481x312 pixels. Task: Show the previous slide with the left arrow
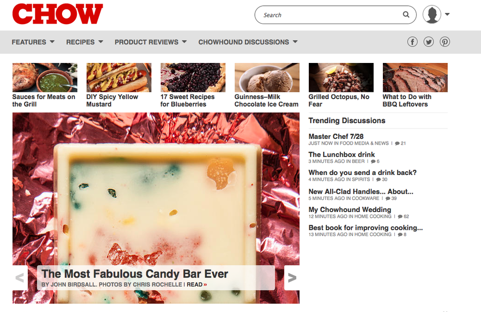pyautogui.click(x=20, y=278)
